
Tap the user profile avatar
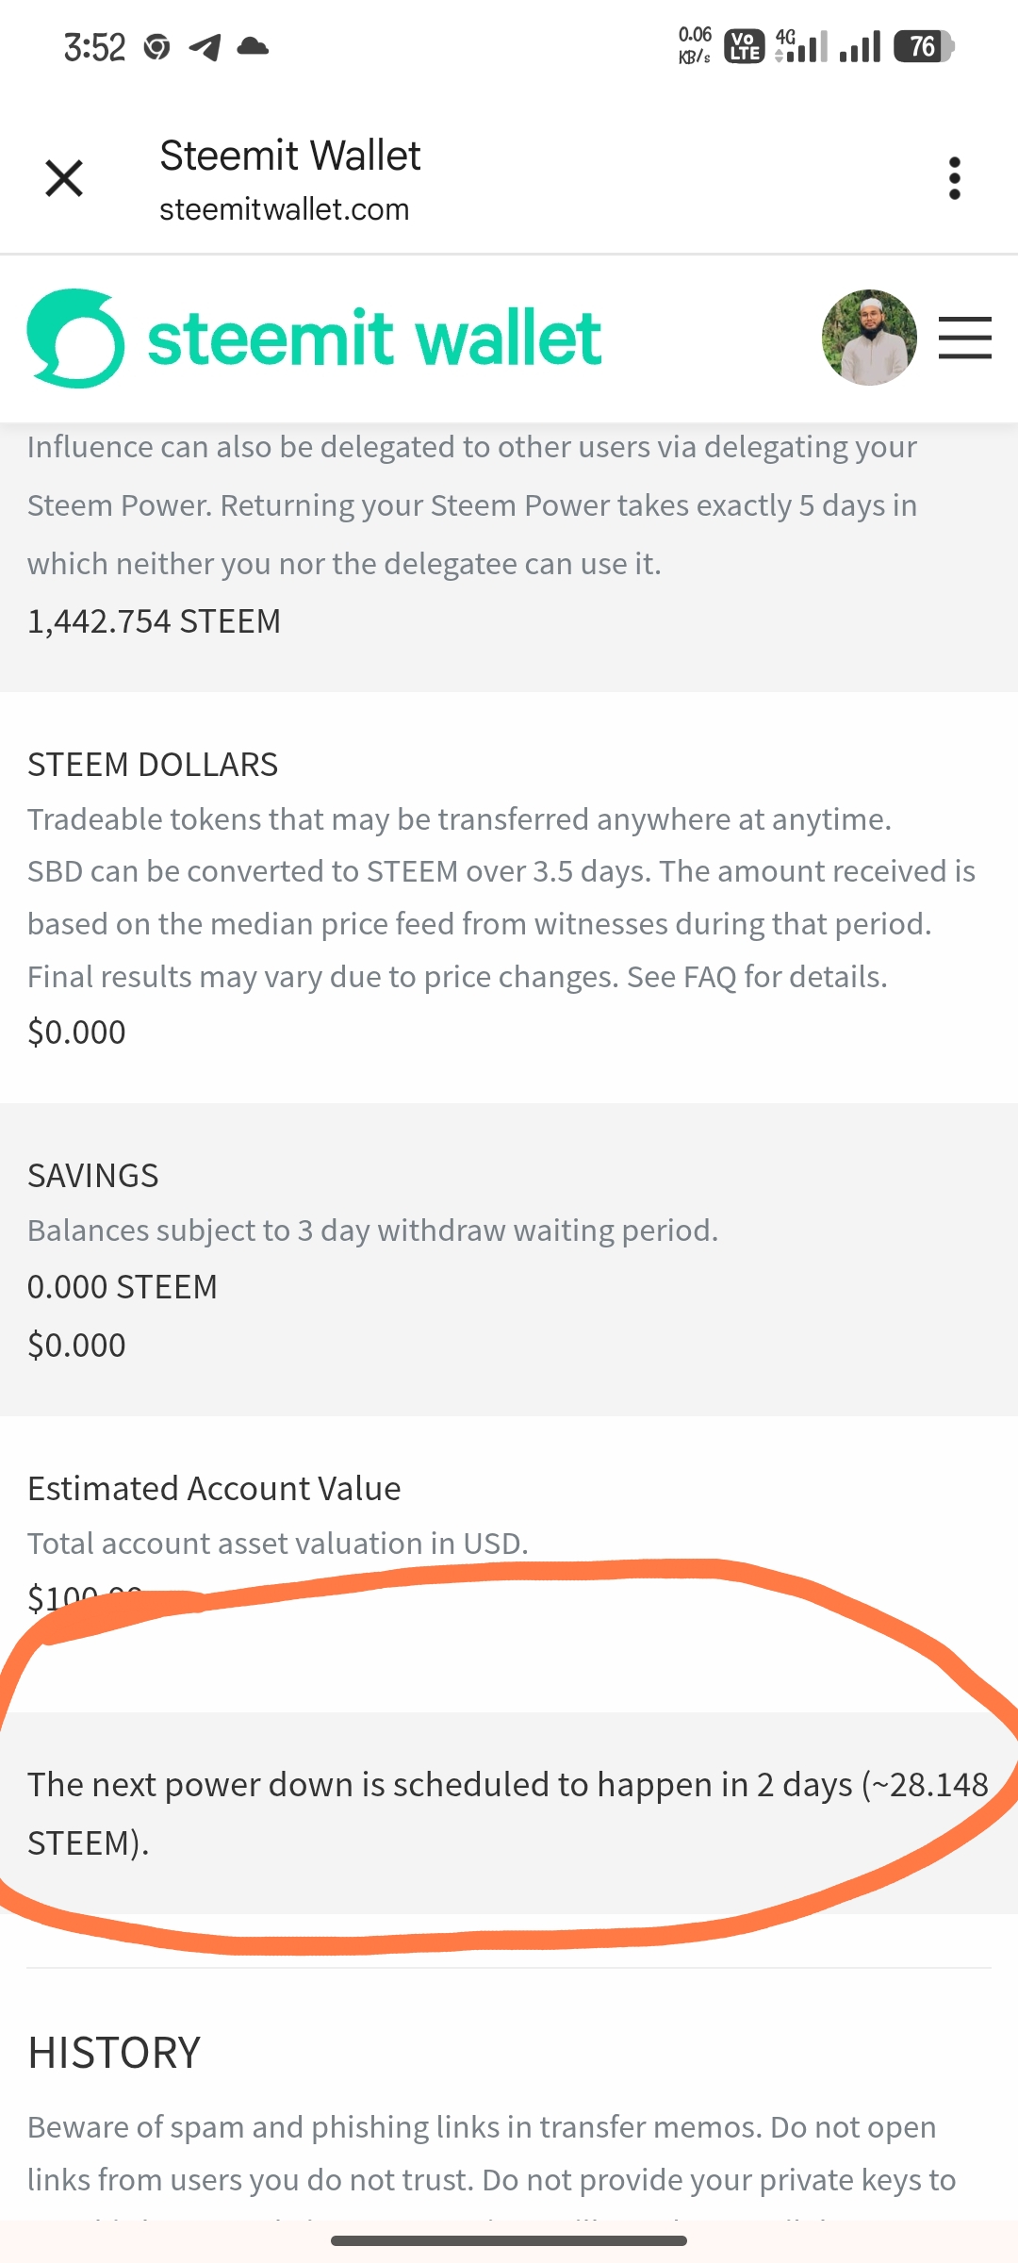pyautogui.click(x=869, y=338)
